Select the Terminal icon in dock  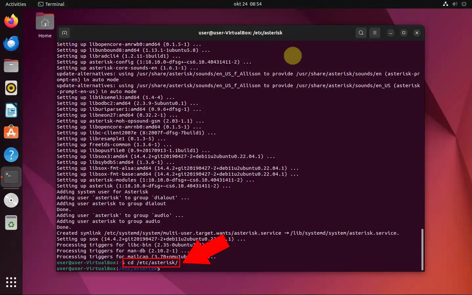[11, 177]
